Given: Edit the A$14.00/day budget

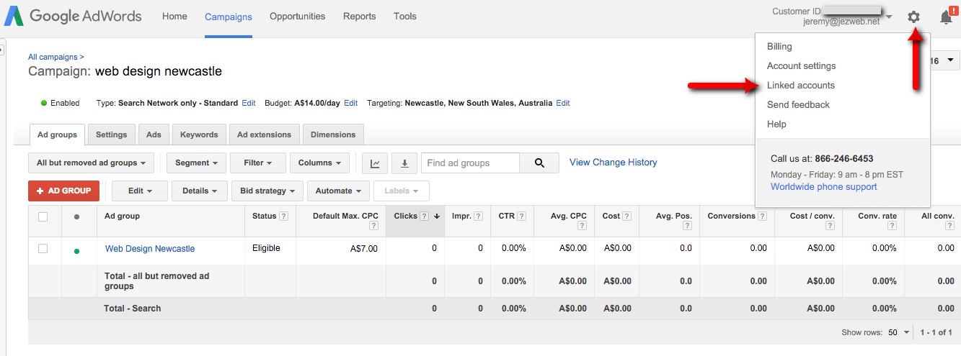Looking at the screenshot, I should pyautogui.click(x=351, y=104).
